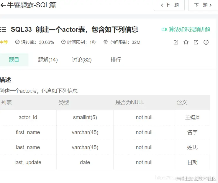Click the 通过率: 30.66% text
The width and height of the screenshot is (218, 183).
click(37, 42)
